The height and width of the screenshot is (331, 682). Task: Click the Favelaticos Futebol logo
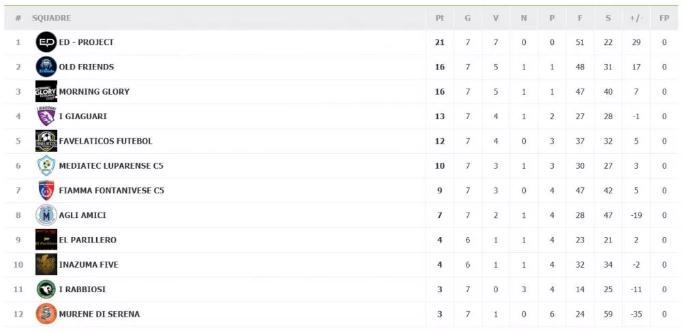[x=46, y=141]
